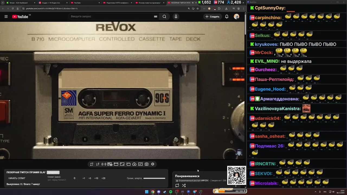Click the video player cassette image

122,90
